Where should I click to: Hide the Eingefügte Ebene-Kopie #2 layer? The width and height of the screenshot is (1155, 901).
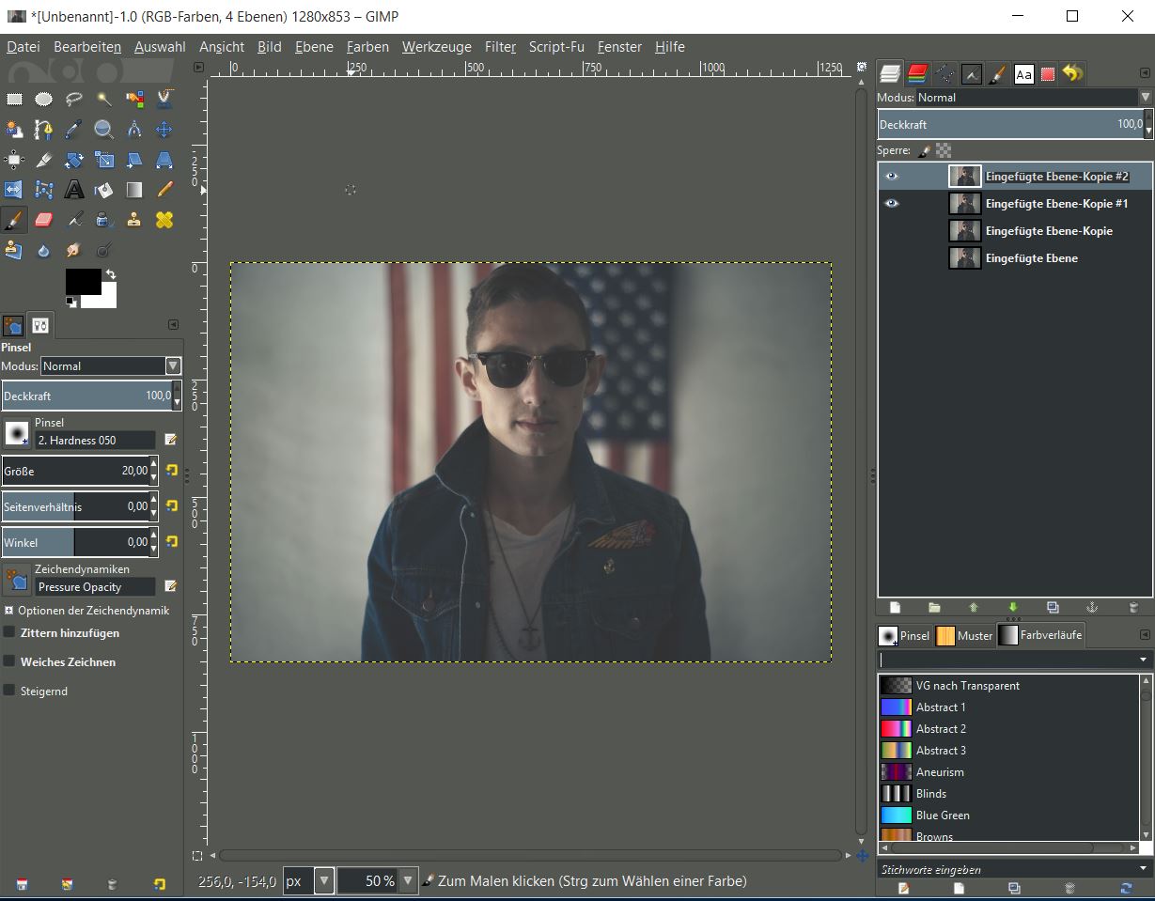point(891,177)
